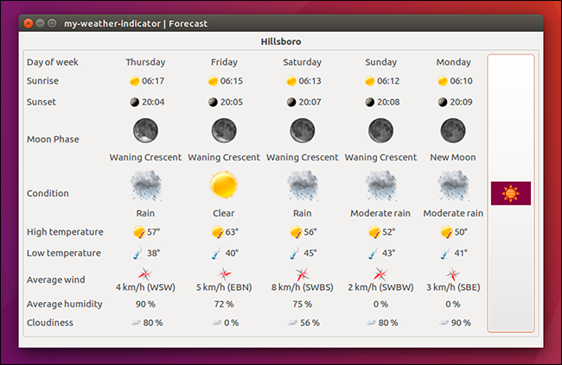Click the Average wind row label

pyautogui.click(x=56, y=280)
